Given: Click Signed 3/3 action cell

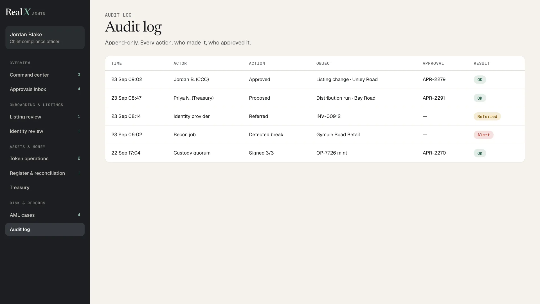Looking at the screenshot, I should click(261, 153).
